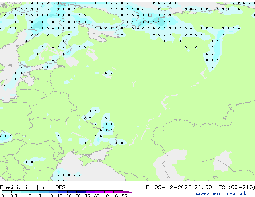This screenshot has width=255, height=197.
Task: Click the legend swatch between 1 and 2
Action: (x=25, y=192)
